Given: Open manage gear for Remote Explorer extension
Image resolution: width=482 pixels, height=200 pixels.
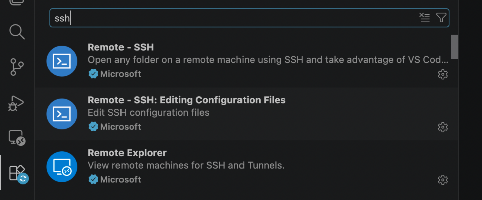Looking at the screenshot, I should coord(443,180).
